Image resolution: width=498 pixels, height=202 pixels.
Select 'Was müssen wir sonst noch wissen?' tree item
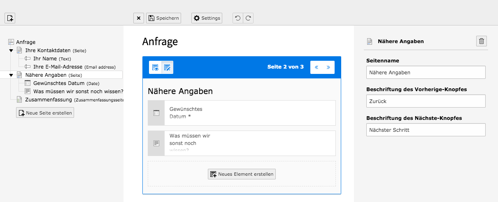[78, 91]
